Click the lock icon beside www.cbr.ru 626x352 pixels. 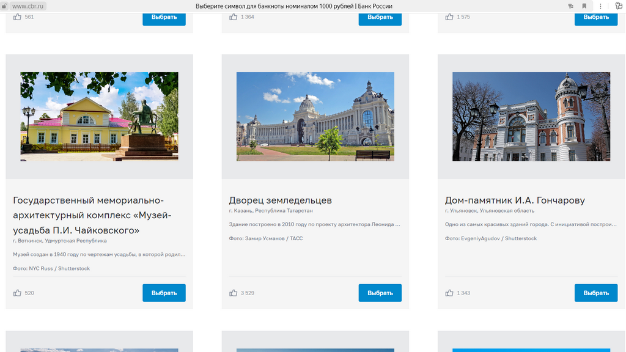(x=4, y=6)
